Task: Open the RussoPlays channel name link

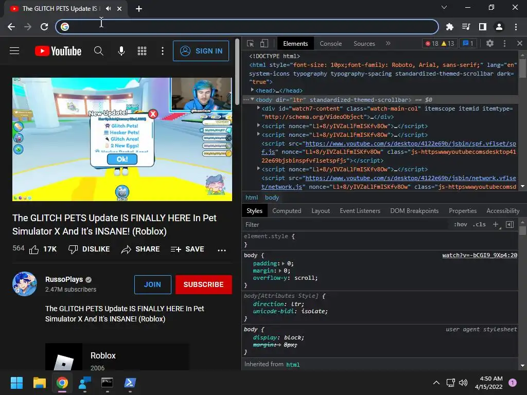Action: pyautogui.click(x=64, y=279)
